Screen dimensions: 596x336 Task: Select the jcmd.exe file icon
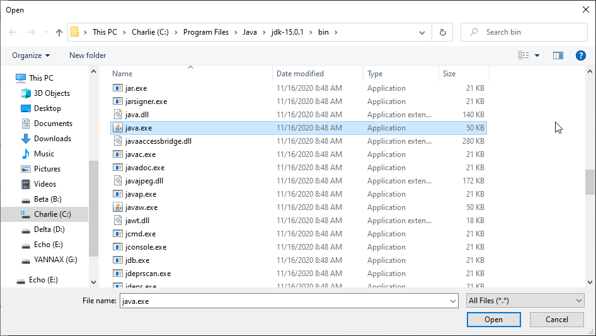point(118,234)
